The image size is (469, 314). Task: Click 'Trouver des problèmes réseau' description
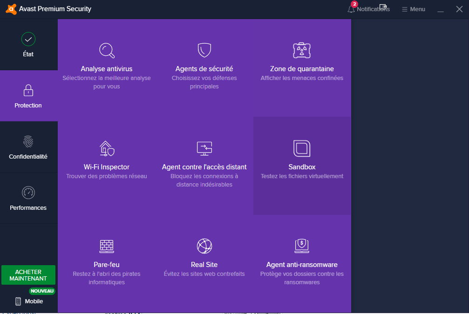pos(107,176)
